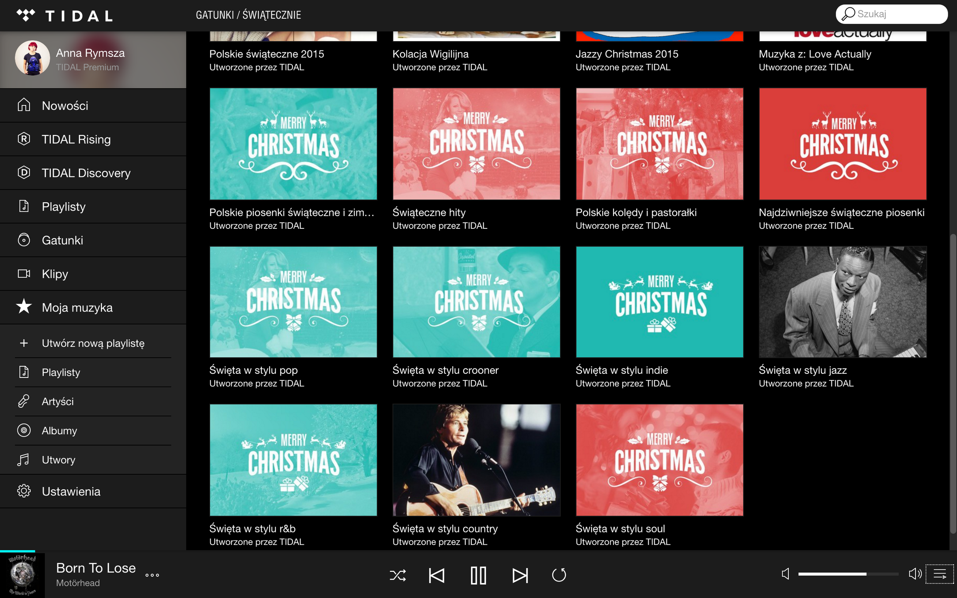
Task: Focus the Szukaj search field
Action: click(x=891, y=14)
